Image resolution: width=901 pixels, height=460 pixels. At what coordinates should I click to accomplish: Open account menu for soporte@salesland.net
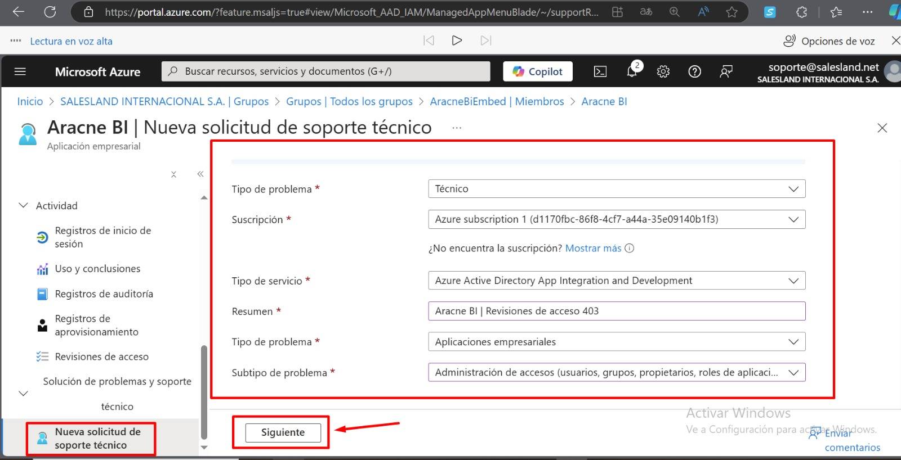(x=828, y=72)
